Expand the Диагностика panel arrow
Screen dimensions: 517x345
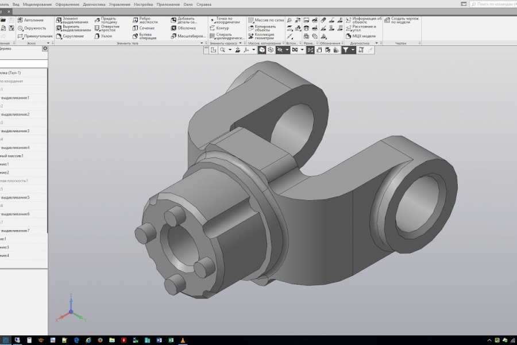[376, 43]
